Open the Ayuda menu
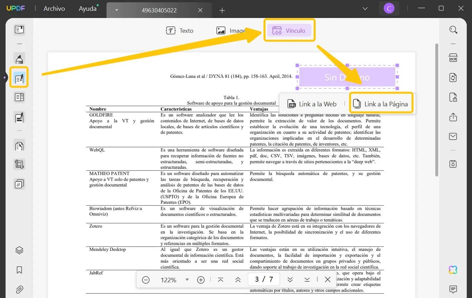Screen dimensions: 472x298 pyautogui.click(x=88, y=9)
